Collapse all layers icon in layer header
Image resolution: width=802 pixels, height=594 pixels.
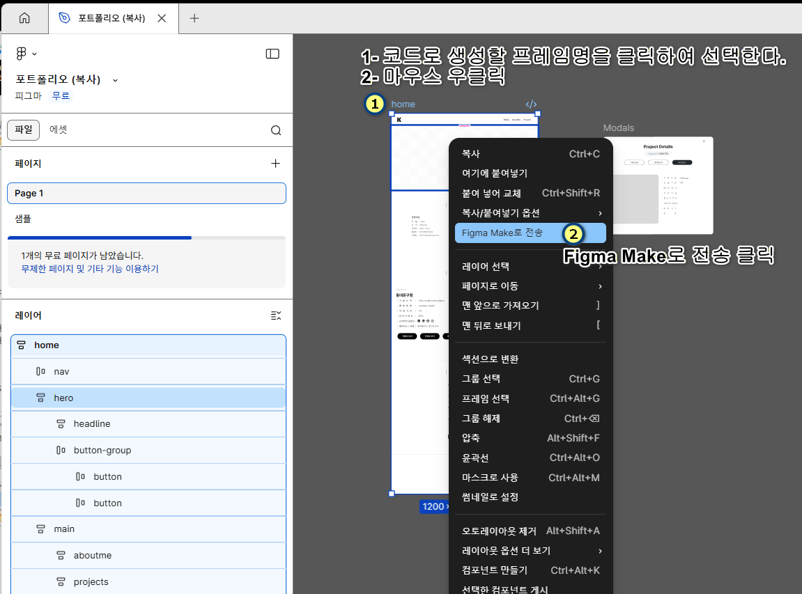(276, 315)
